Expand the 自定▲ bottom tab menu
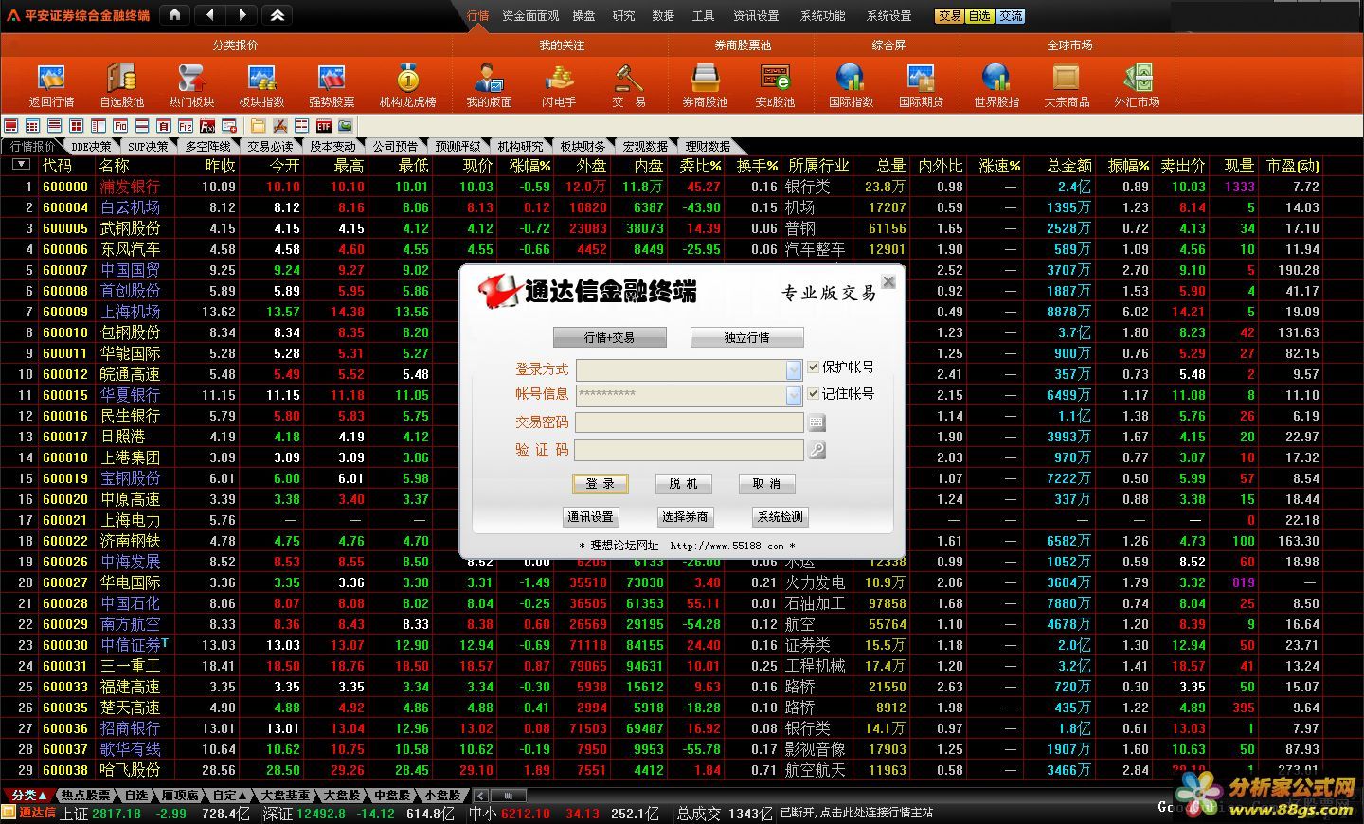Image resolution: width=1364 pixels, height=824 pixels. pyautogui.click(x=230, y=796)
